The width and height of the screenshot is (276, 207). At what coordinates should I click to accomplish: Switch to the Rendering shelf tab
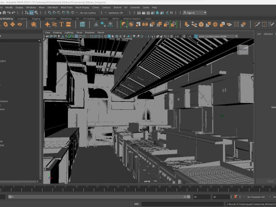[x=66, y=19]
